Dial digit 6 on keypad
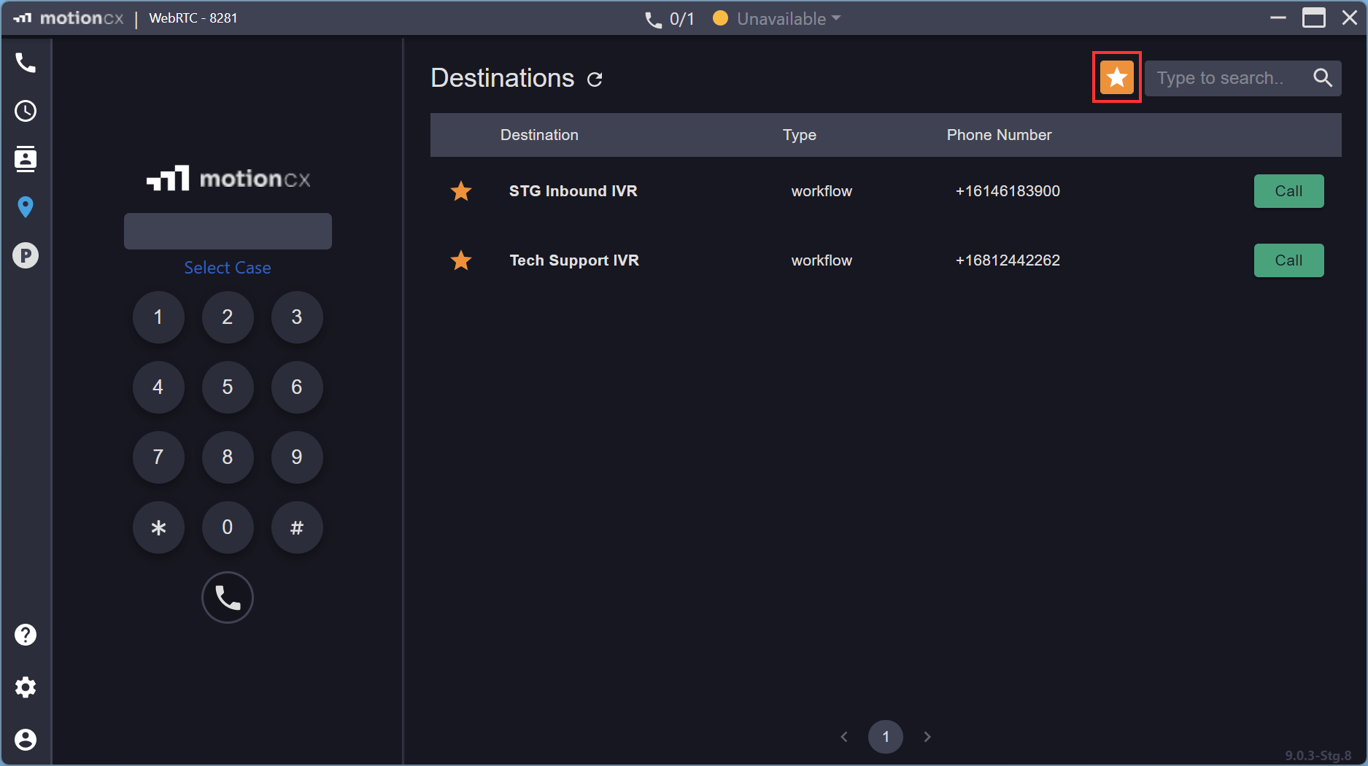The image size is (1368, 766). [x=297, y=387]
